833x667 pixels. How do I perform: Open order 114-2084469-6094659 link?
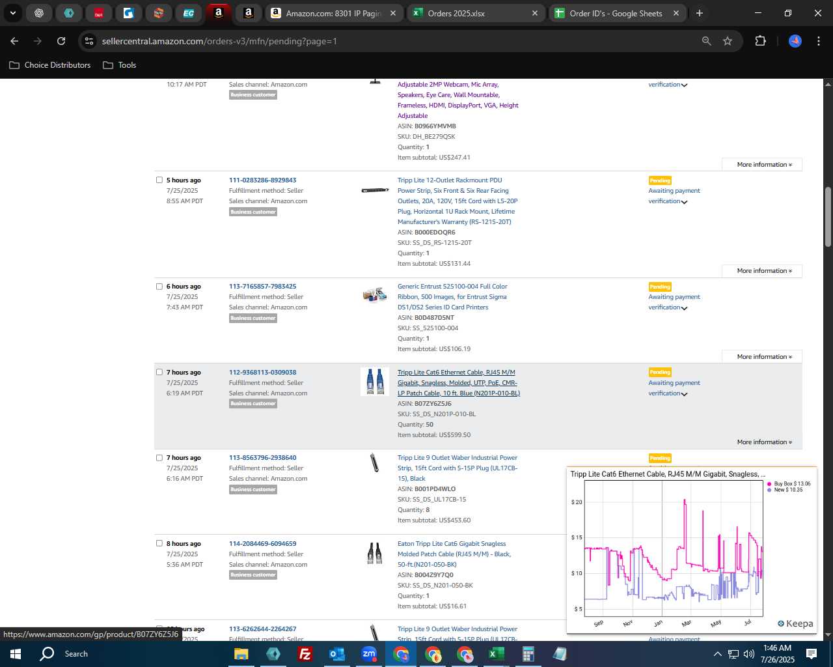262,544
